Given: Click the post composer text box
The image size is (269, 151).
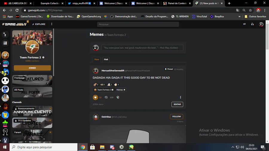Looking at the screenshot, I should tap(142, 48).
